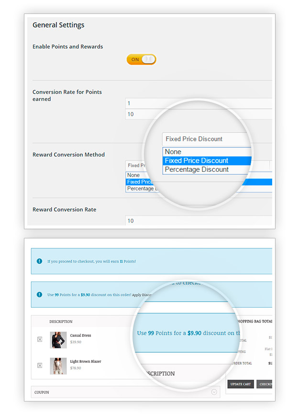The width and height of the screenshot is (287, 414).
Task: Click info icon beside Use 99 Points notice
Action: coord(39,294)
